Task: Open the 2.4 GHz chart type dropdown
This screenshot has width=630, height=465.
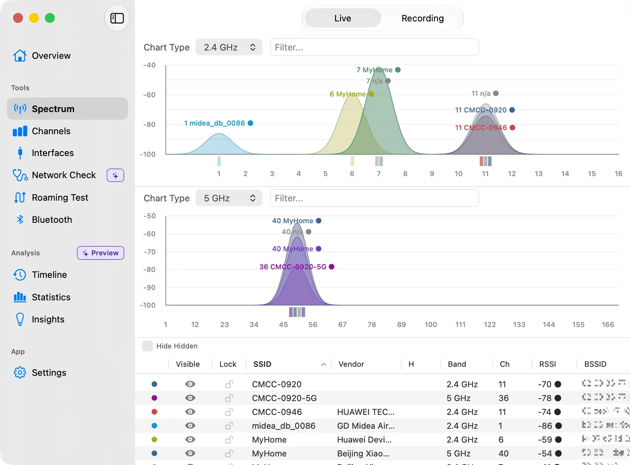Action: (229, 47)
